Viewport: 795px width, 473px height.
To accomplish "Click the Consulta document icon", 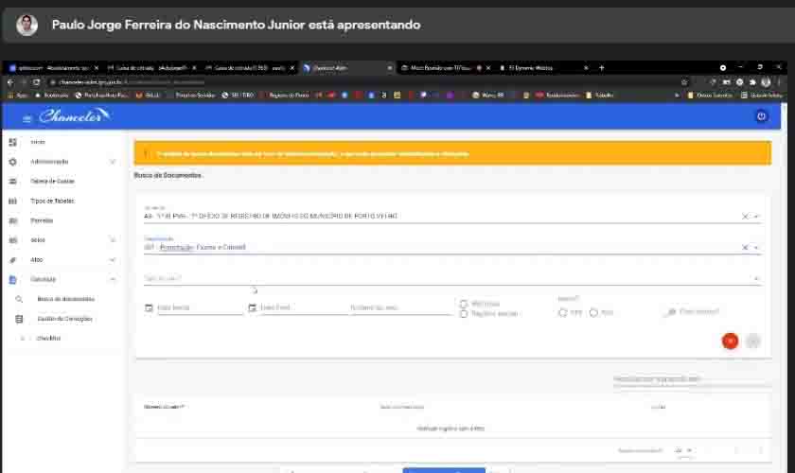I will click(12, 279).
